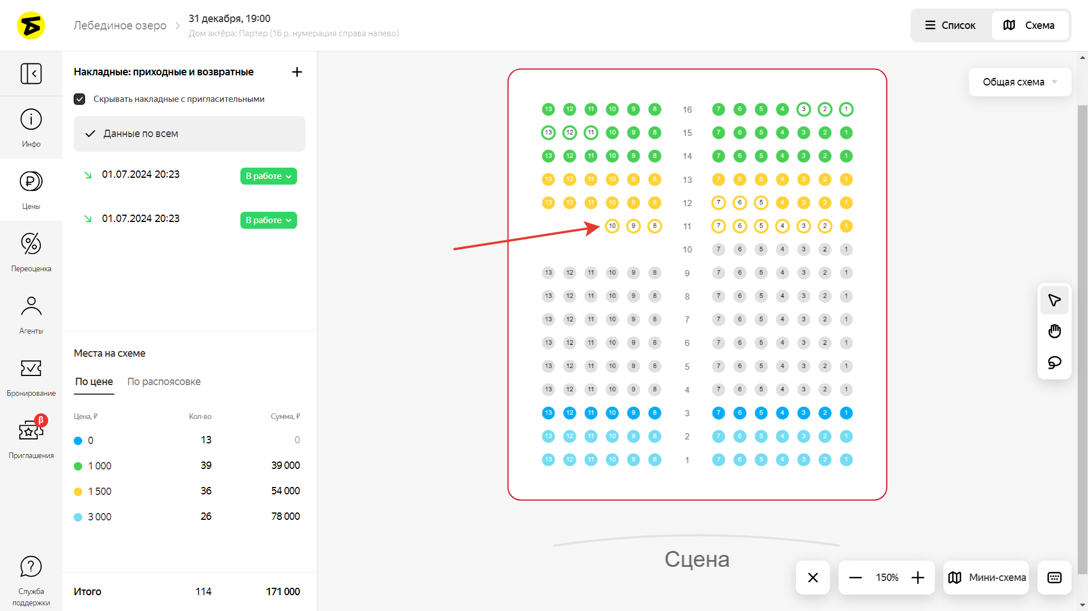Switch to the Список view
The height and width of the screenshot is (611, 1088).
(x=950, y=25)
